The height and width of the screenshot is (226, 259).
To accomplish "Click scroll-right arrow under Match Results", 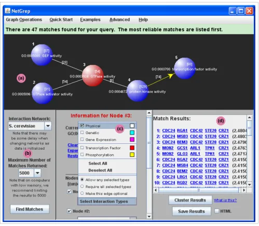I will tap(244, 190).
